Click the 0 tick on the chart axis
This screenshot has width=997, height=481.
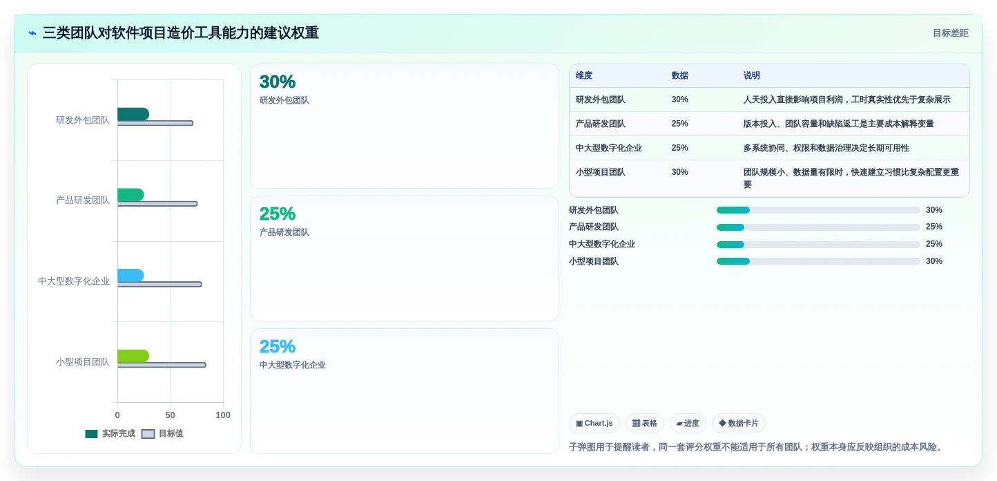click(x=117, y=415)
